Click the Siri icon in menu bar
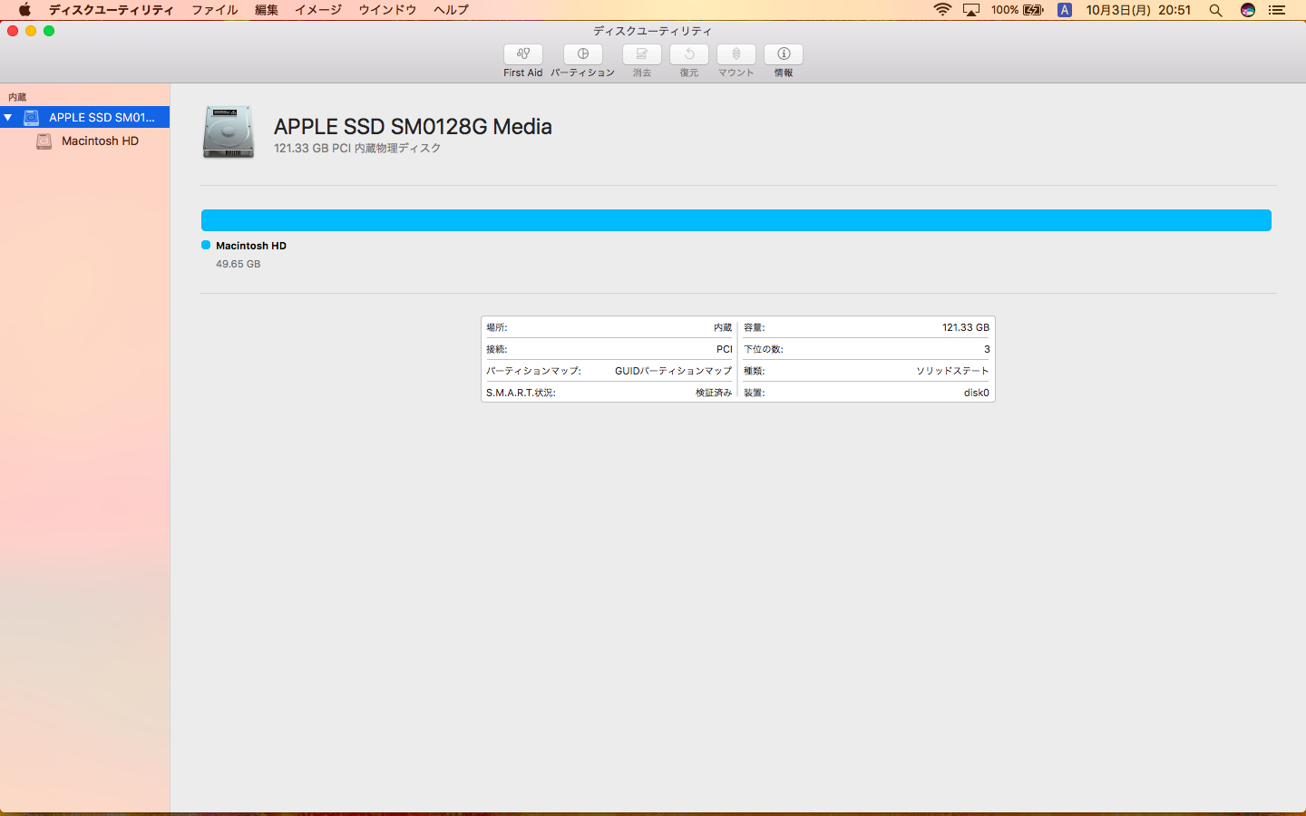 pyautogui.click(x=1248, y=10)
